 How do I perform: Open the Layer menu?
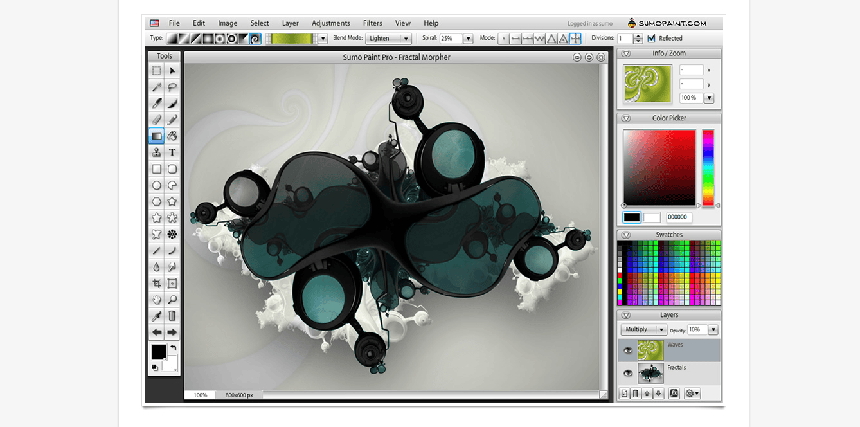291,23
